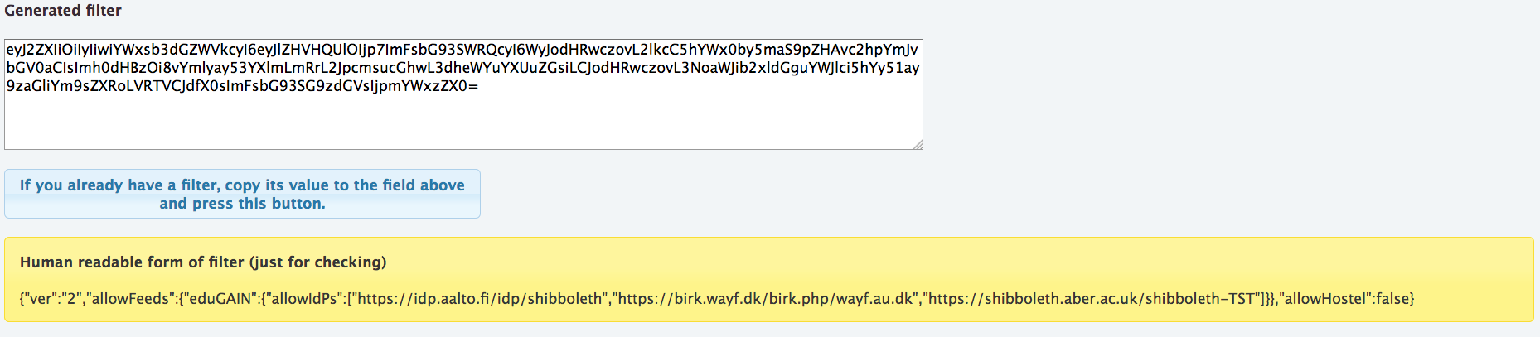Click the idp.aalto.fi shibboleth URL
This screenshot has width=1540, height=337.
pyautogui.click(x=479, y=299)
